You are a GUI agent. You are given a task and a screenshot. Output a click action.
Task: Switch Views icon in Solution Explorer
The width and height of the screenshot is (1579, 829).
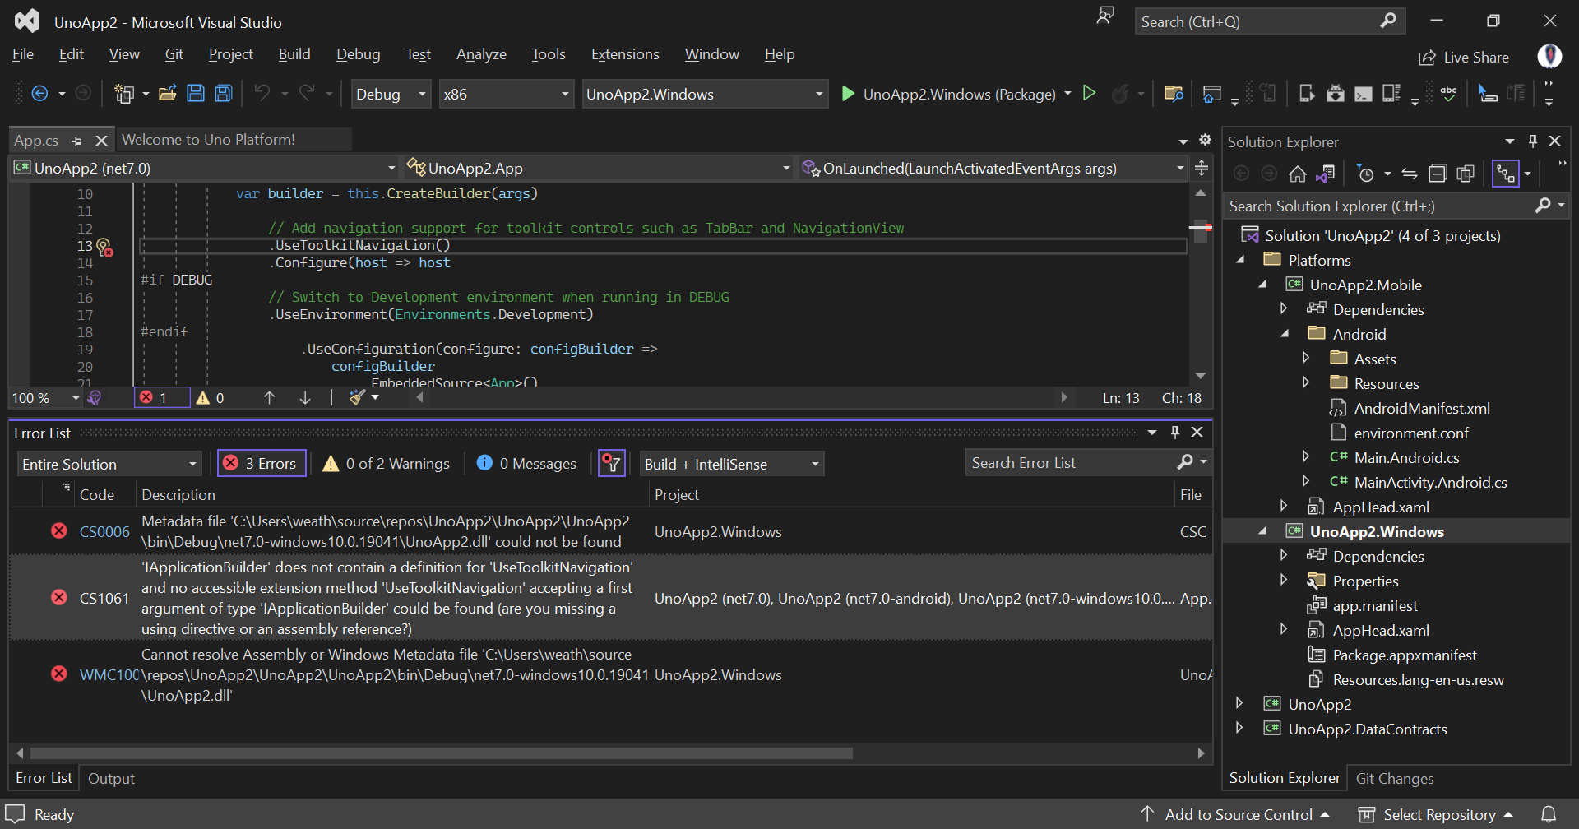pyautogui.click(x=1326, y=174)
